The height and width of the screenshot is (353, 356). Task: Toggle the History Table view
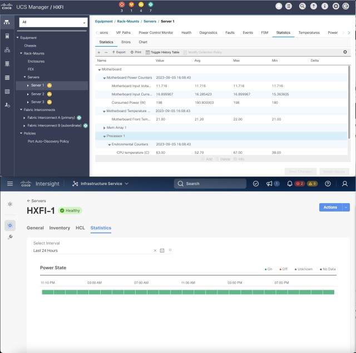(x=162, y=52)
